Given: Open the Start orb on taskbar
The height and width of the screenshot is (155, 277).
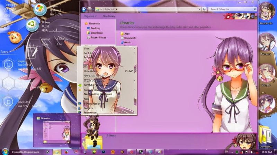Looking at the screenshot, I should tap(5, 152).
